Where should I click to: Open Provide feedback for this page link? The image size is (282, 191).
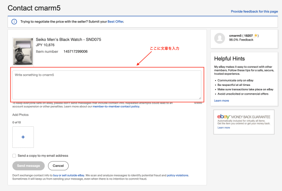(x=254, y=11)
